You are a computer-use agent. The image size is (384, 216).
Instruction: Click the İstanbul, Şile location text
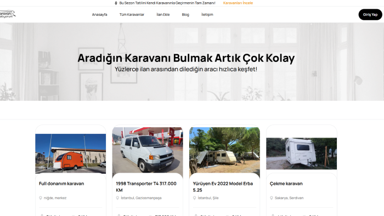click(208, 198)
